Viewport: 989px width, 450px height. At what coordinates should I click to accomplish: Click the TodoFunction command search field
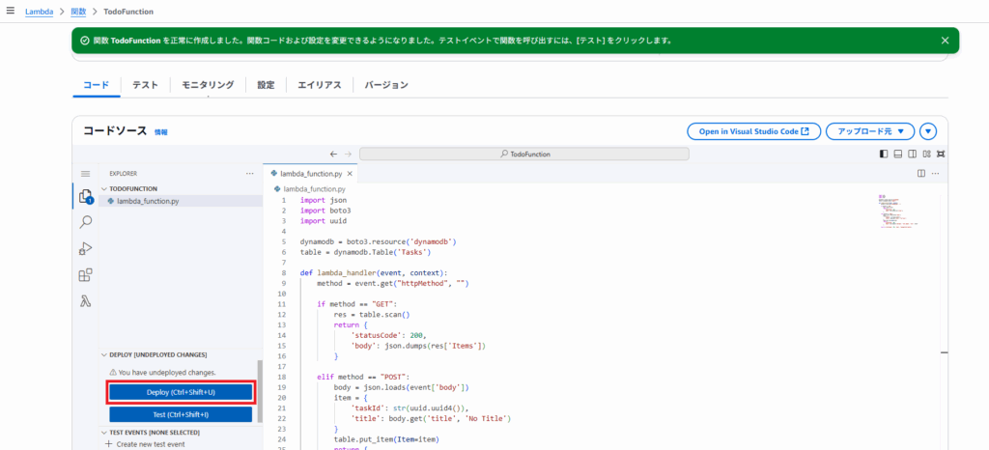tap(524, 154)
